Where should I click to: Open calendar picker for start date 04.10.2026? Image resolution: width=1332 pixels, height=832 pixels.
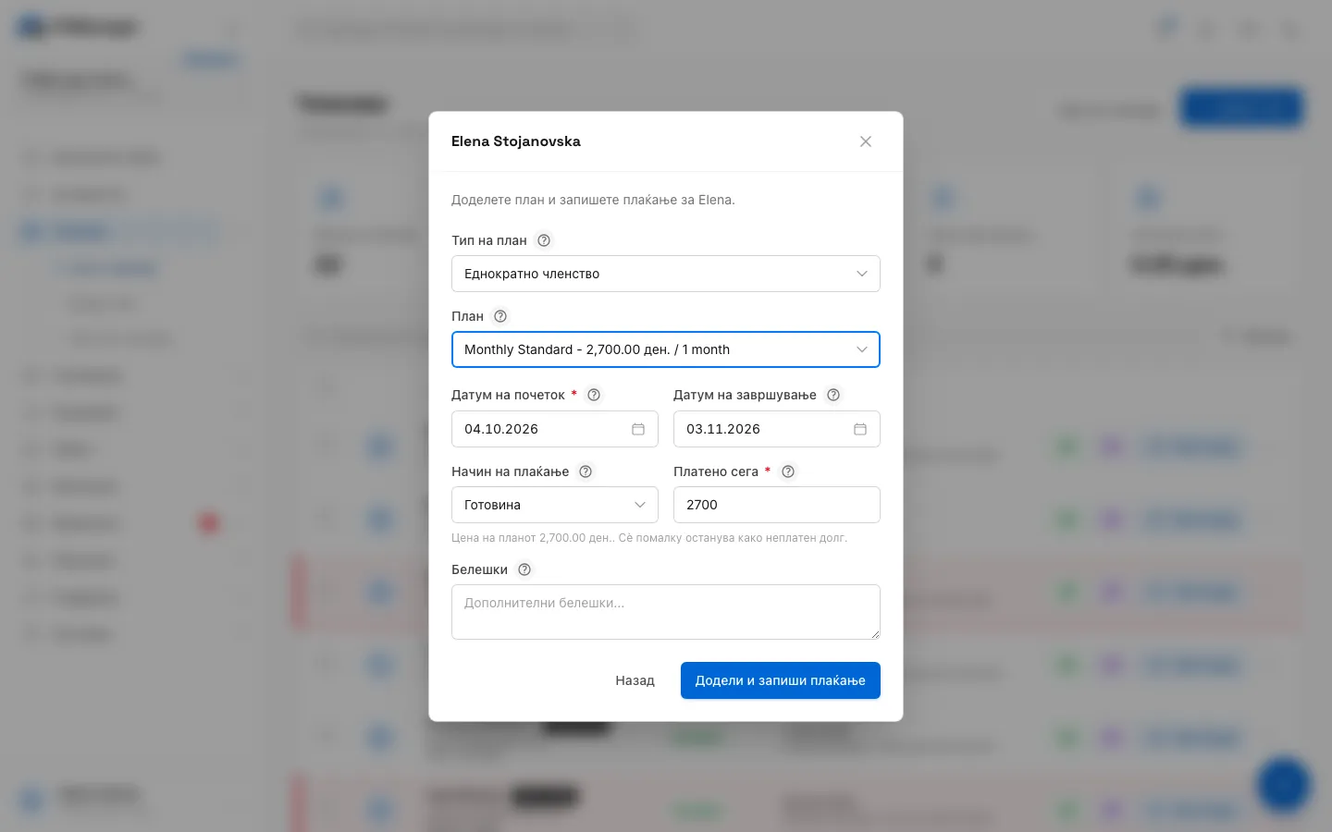(638, 429)
